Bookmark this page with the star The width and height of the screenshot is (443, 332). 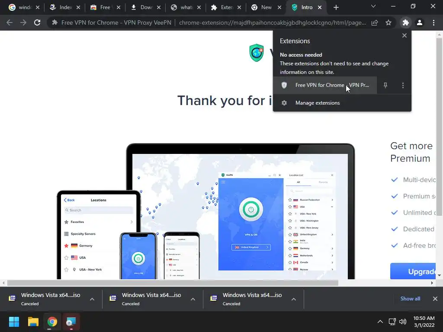click(x=388, y=22)
